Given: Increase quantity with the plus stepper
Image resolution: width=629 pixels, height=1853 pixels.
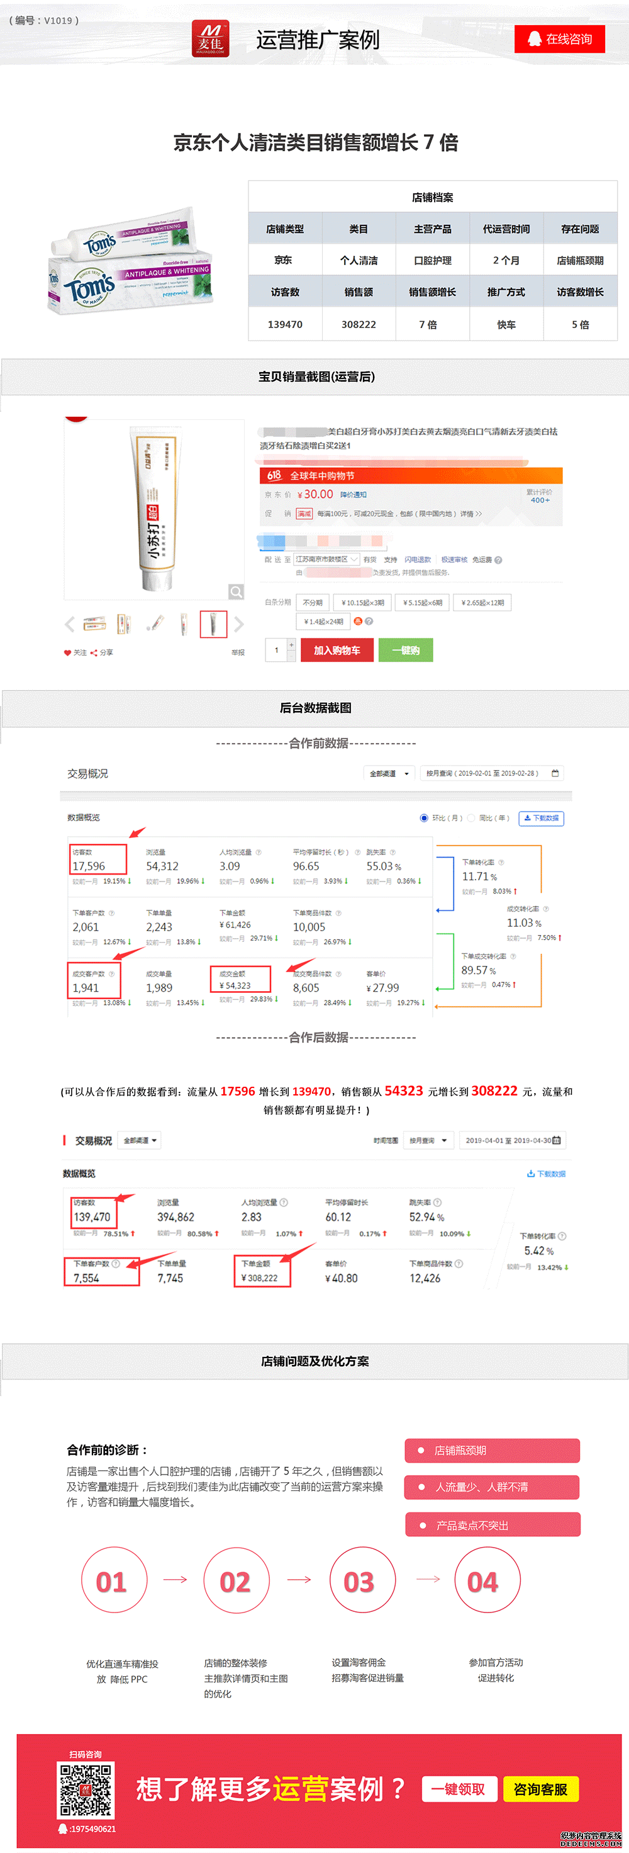Looking at the screenshot, I should [291, 644].
